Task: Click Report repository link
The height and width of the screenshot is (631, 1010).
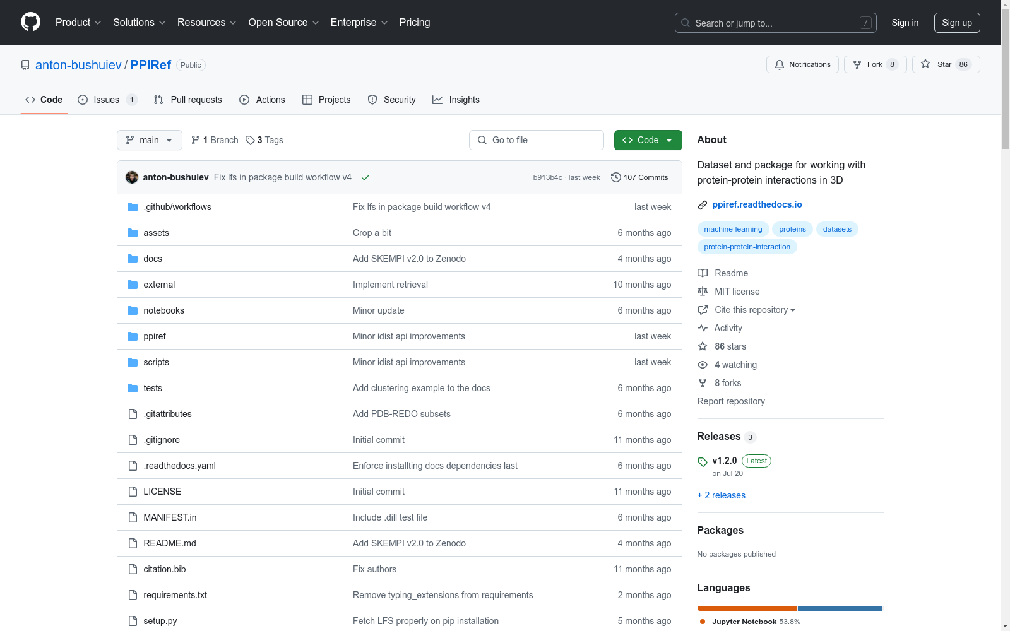Action: click(x=731, y=401)
